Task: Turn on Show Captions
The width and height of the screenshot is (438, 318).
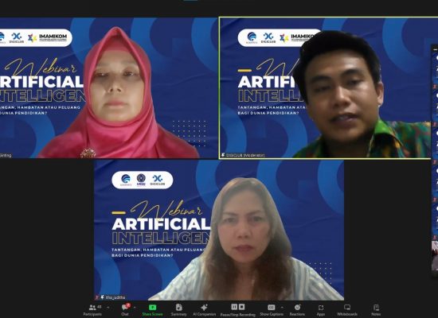Action: click(x=272, y=310)
